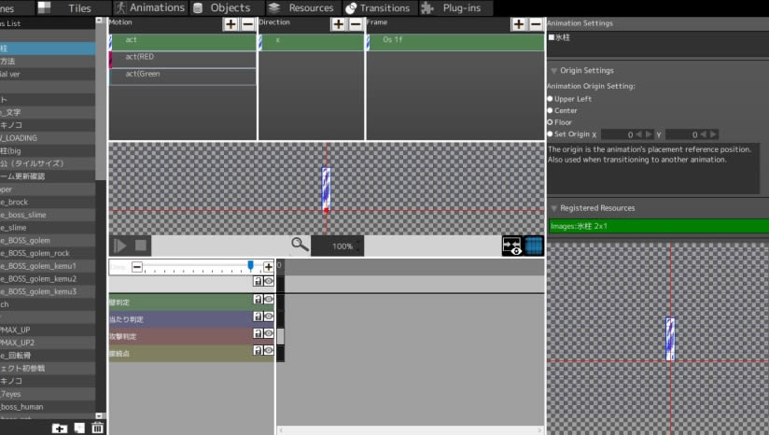Select the Upper Left origin option
Image resolution: width=769 pixels, height=435 pixels.
(x=550, y=98)
